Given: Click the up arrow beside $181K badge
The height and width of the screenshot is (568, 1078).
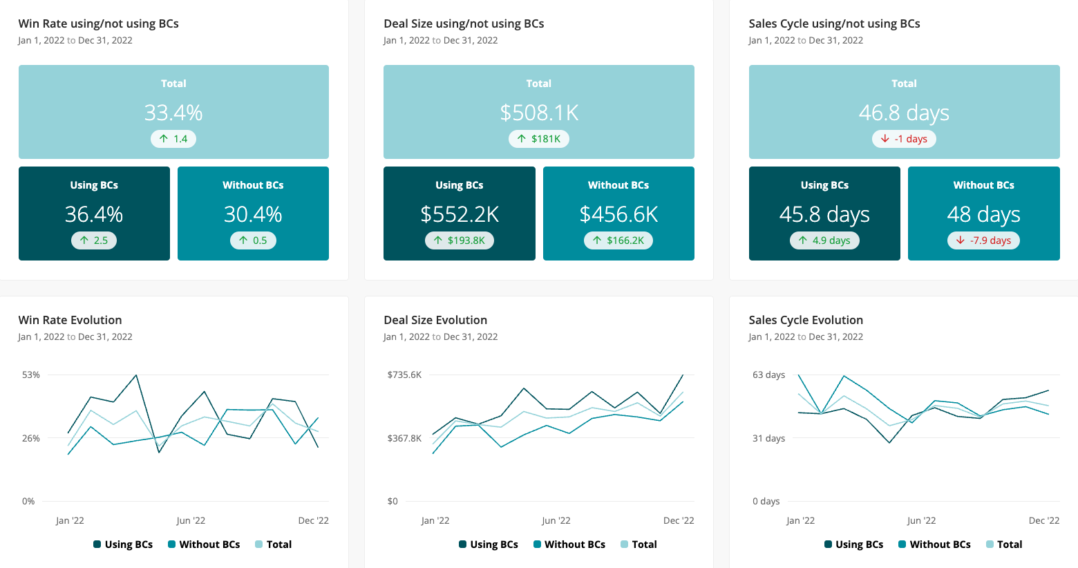Looking at the screenshot, I should click(522, 139).
